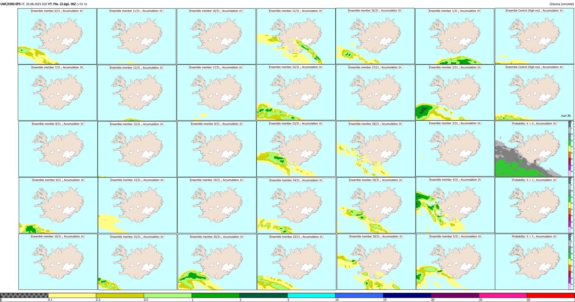
Task: Select the Ensemble member 12/31 panel
Action: [x=137, y=93]
